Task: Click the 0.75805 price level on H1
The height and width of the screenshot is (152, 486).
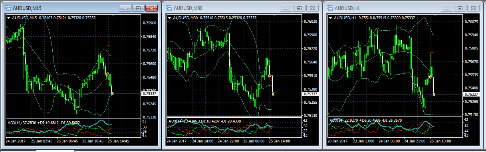Action: point(472,48)
